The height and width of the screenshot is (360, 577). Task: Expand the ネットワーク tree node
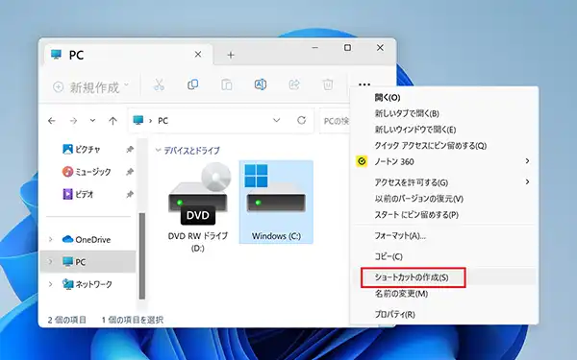(x=50, y=284)
